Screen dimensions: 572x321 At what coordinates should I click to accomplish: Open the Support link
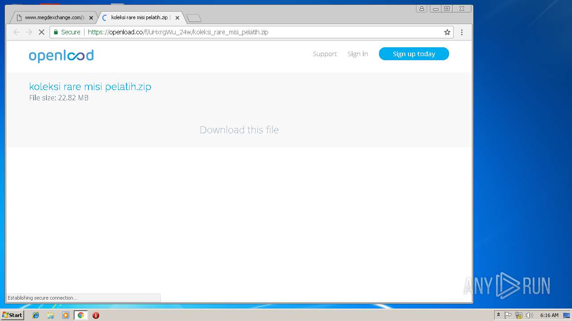(325, 54)
